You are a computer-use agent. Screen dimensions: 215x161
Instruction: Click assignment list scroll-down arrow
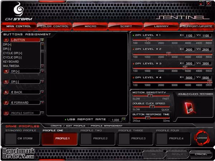coord(42,67)
